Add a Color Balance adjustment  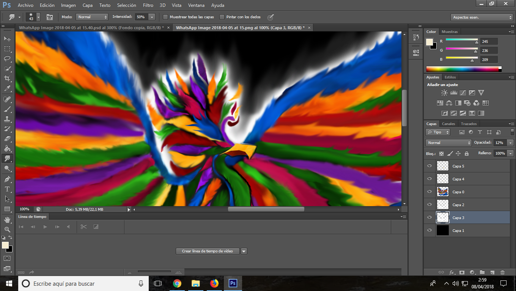449,103
